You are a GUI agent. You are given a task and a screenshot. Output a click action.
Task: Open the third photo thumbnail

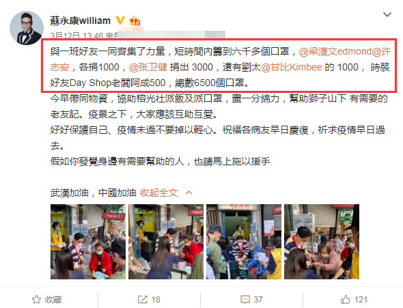click(x=244, y=242)
